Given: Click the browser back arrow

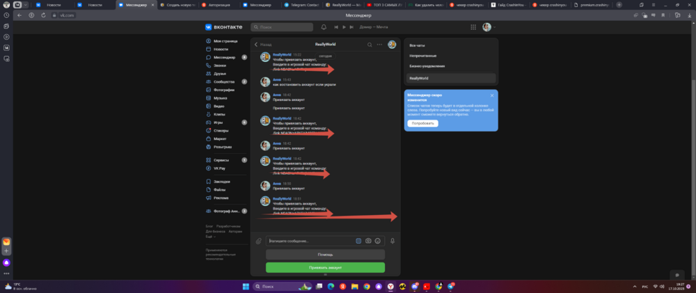Looking at the screenshot, I should [x=19, y=15].
